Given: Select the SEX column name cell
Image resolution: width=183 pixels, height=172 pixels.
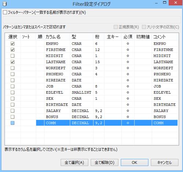Looking at the screenshot, I should 57,99.
